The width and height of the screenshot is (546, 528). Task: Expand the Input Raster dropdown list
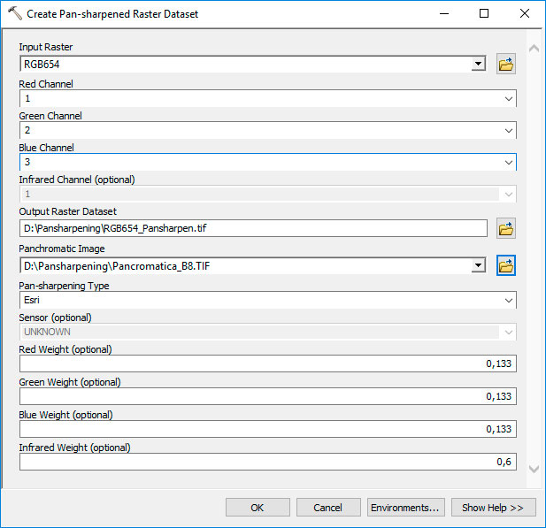tap(479, 64)
